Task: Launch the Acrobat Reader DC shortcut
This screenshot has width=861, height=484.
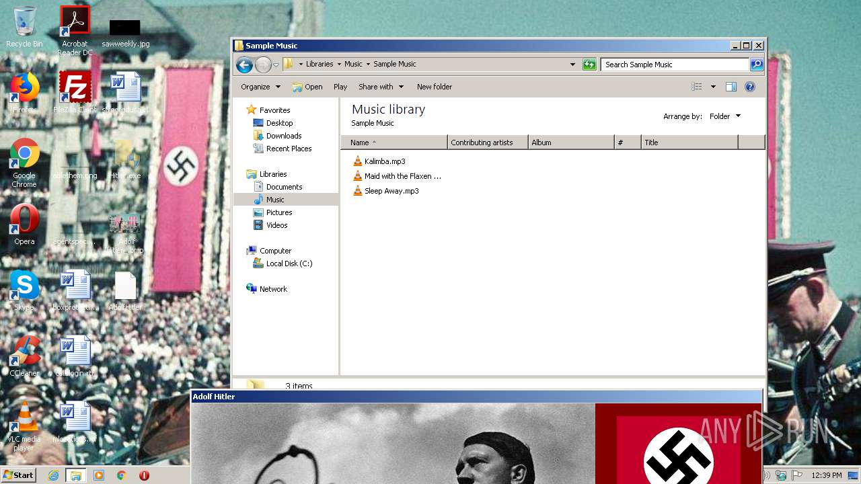Action: click(x=75, y=30)
